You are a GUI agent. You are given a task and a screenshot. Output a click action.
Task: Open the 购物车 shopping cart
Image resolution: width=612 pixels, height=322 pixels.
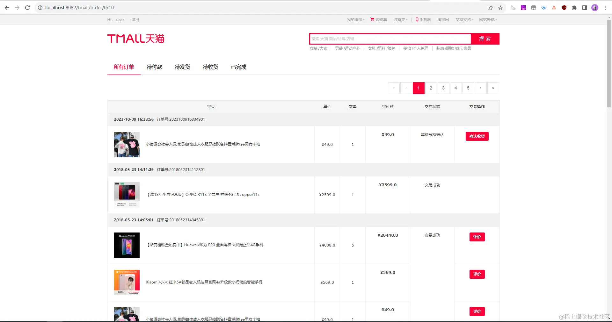[379, 20]
